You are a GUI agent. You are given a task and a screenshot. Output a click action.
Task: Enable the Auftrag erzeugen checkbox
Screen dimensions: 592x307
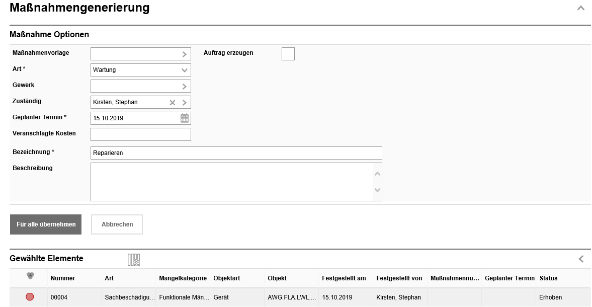click(288, 54)
